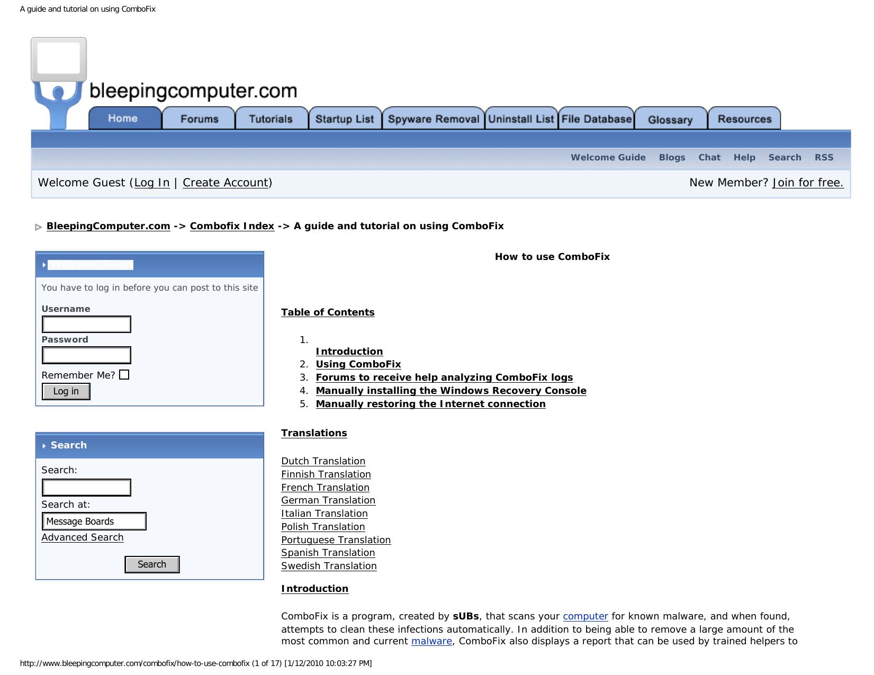Click the bleepingcomputer.com site title
874x675 pixels.
click(x=193, y=91)
